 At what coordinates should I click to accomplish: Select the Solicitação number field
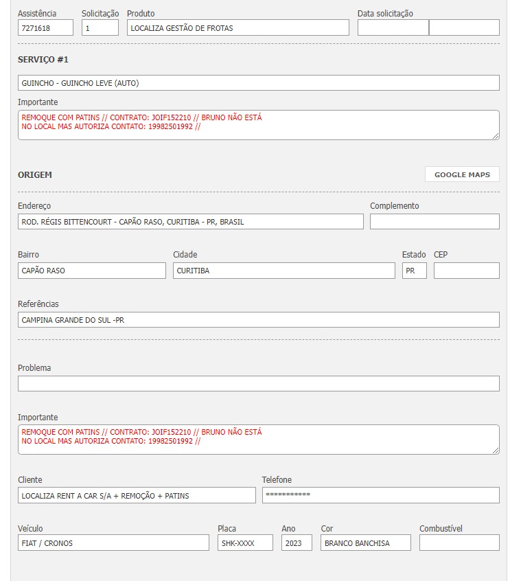tap(100, 28)
